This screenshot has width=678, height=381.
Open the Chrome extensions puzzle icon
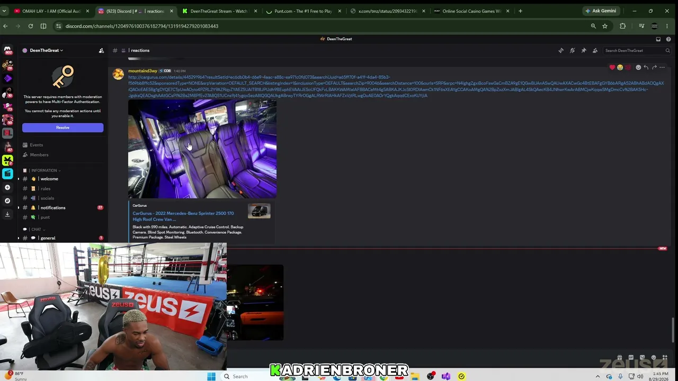tap(623, 26)
